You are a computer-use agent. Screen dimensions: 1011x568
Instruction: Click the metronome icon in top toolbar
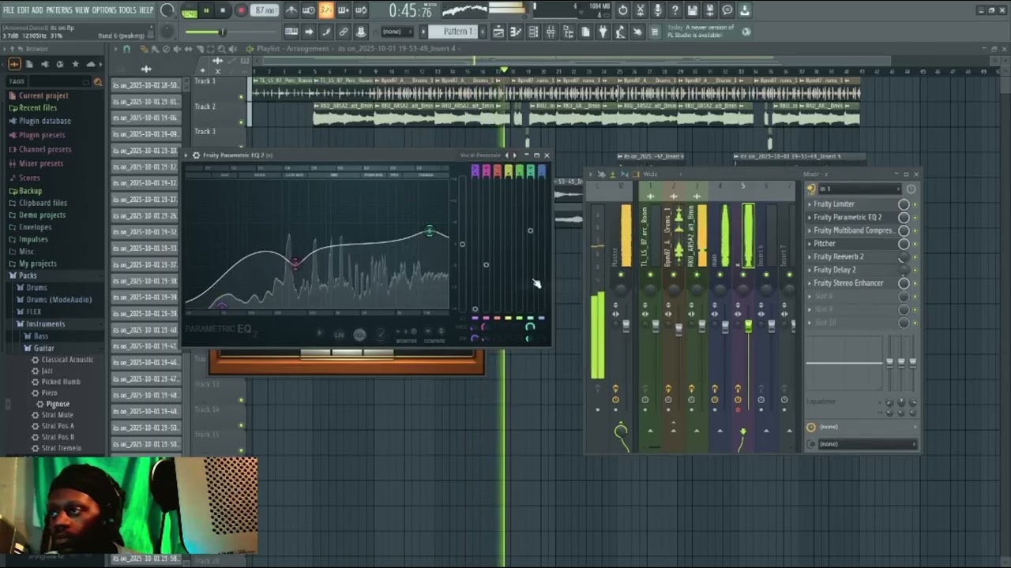coord(291,10)
